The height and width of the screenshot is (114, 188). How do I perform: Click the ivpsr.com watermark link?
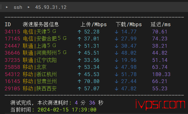pos(160,105)
